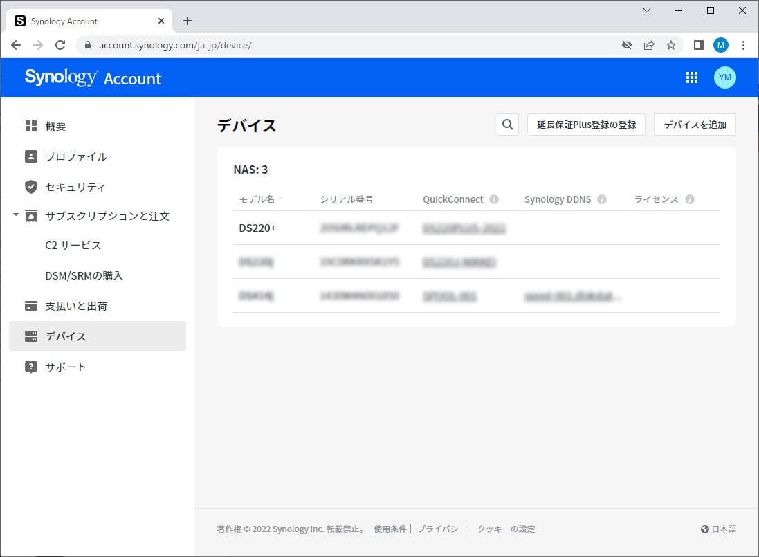The height and width of the screenshot is (557, 759).
Task: Open the device search magnifier icon
Action: (507, 125)
